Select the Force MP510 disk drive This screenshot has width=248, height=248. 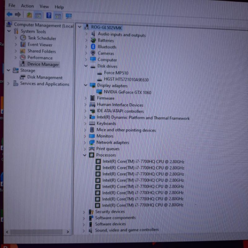[116, 73]
